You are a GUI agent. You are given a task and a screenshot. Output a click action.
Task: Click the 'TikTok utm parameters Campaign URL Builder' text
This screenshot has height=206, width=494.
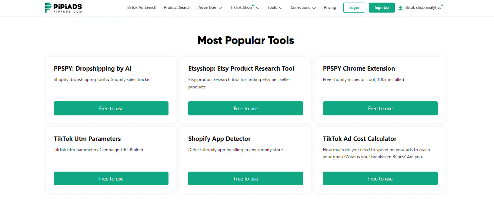pos(99,150)
